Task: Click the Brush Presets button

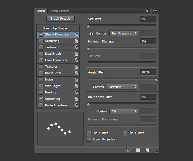Action: pos(60,19)
